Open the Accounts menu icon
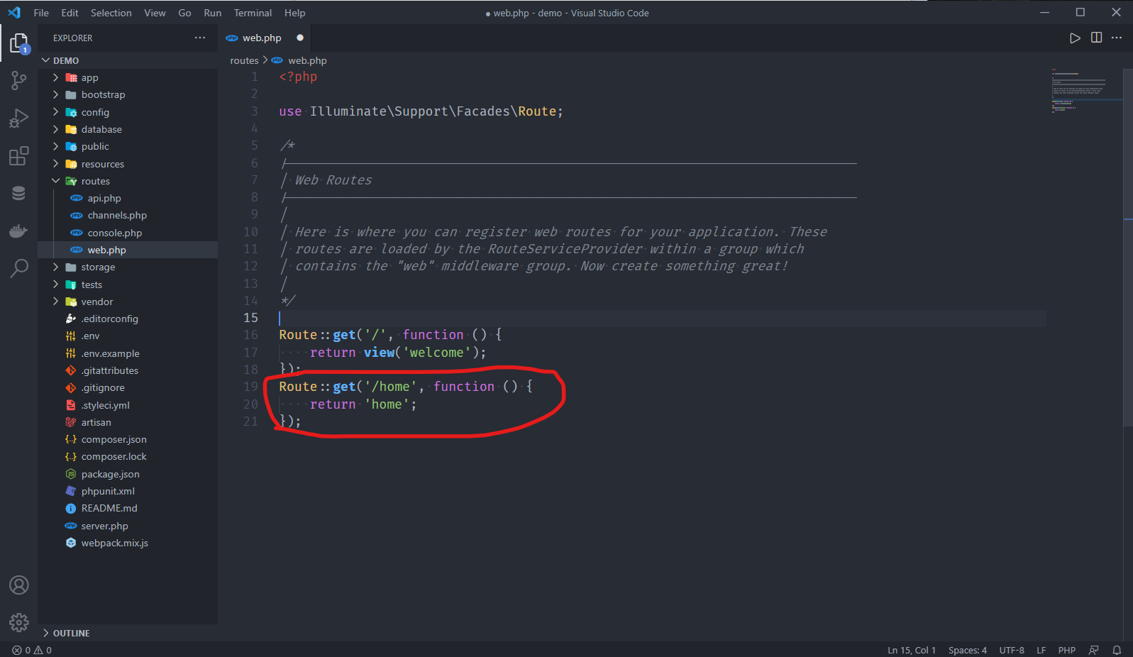The width and height of the screenshot is (1133, 657). tap(19, 585)
